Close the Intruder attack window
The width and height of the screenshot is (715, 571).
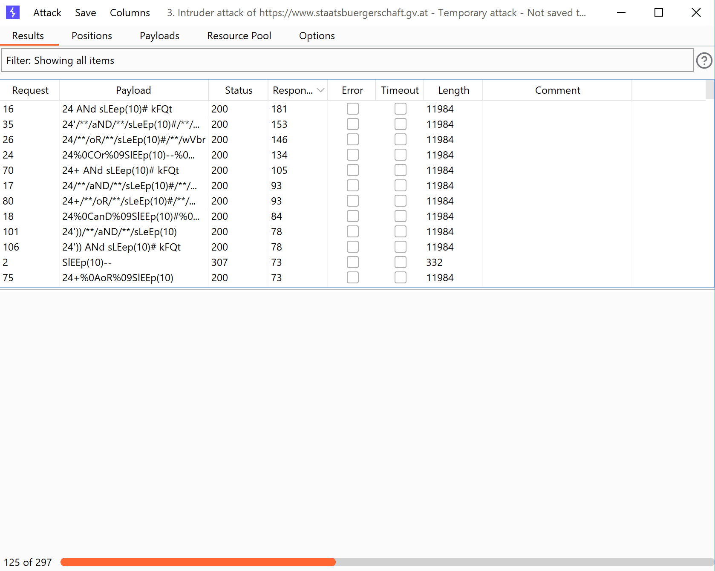click(x=696, y=13)
